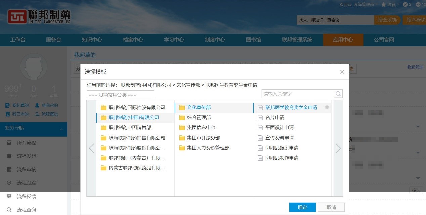Click the 流程反馈 sidebar icon

coord(9,197)
